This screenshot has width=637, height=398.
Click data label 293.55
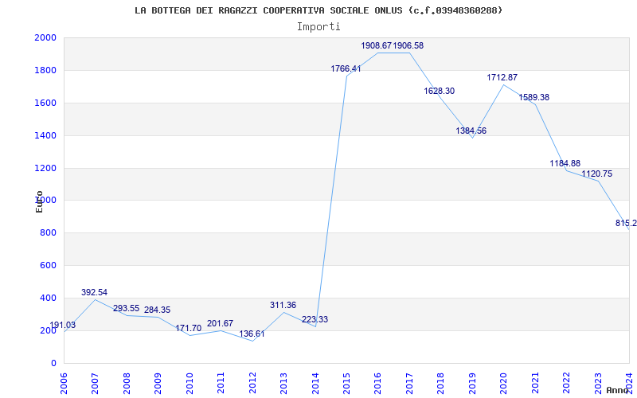point(126,309)
